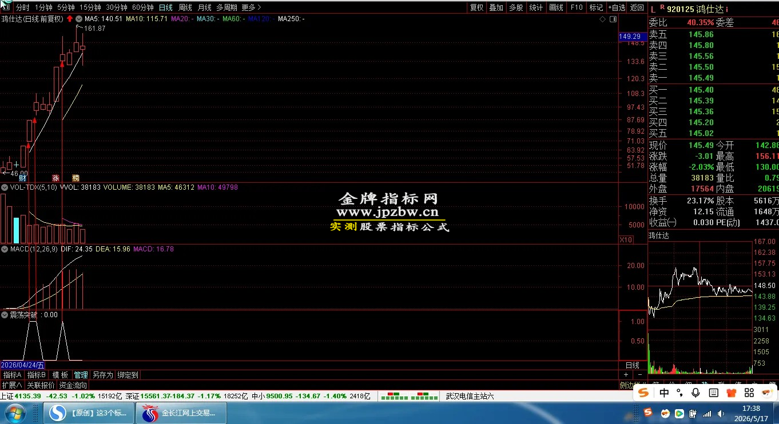Select the 日线 daily chart tab
This screenshot has width=779, height=424.
click(166, 7)
